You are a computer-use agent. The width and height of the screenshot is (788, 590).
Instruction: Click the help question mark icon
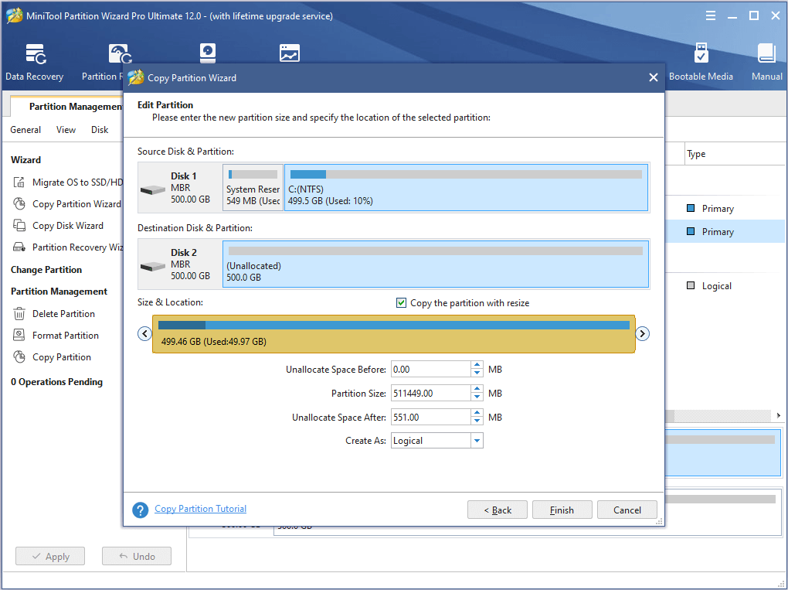point(140,510)
